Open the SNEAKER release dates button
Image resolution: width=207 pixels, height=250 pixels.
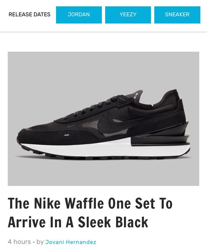tap(177, 15)
